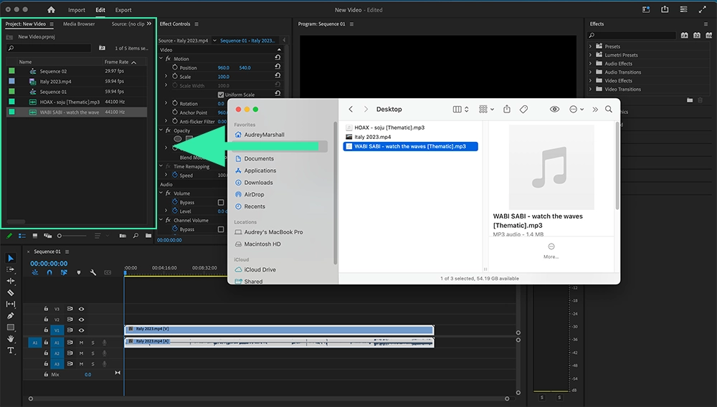Switch to the Import tab

[77, 9]
